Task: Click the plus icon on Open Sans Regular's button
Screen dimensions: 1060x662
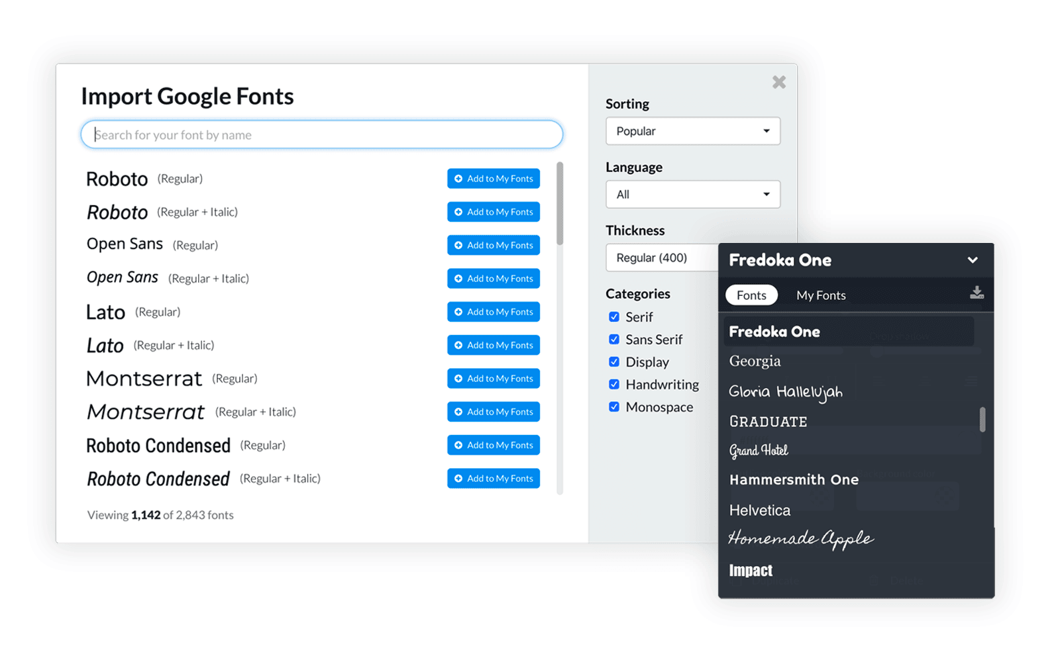Action: coord(458,245)
